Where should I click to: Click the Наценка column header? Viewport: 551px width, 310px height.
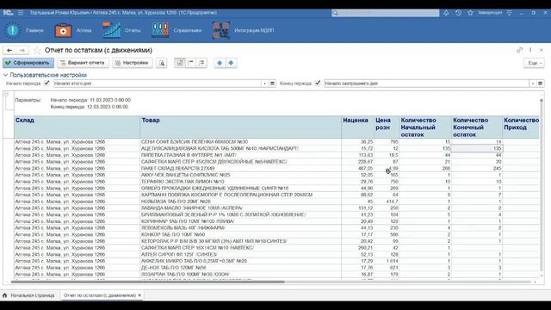pos(358,127)
